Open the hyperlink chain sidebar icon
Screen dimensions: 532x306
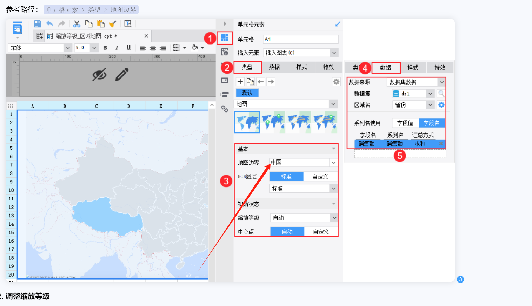click(225, 109)
